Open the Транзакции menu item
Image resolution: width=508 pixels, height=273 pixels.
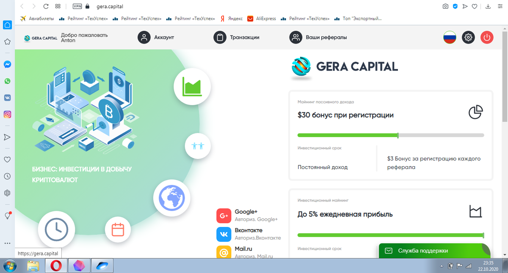point(245,37)
